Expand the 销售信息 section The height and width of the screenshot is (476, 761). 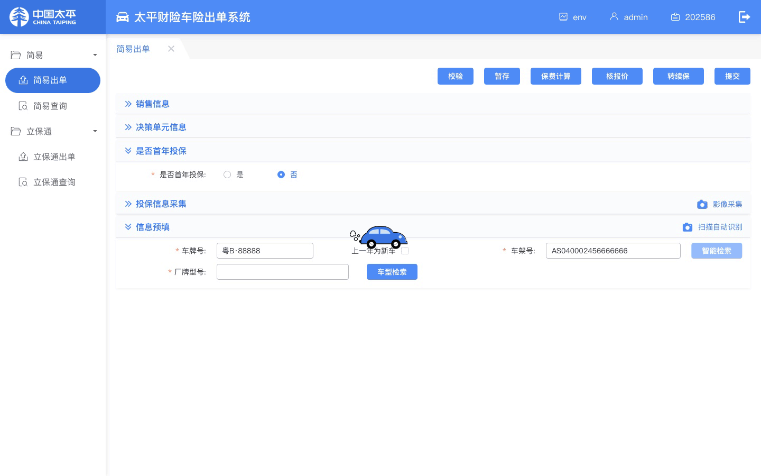[153, 104]
